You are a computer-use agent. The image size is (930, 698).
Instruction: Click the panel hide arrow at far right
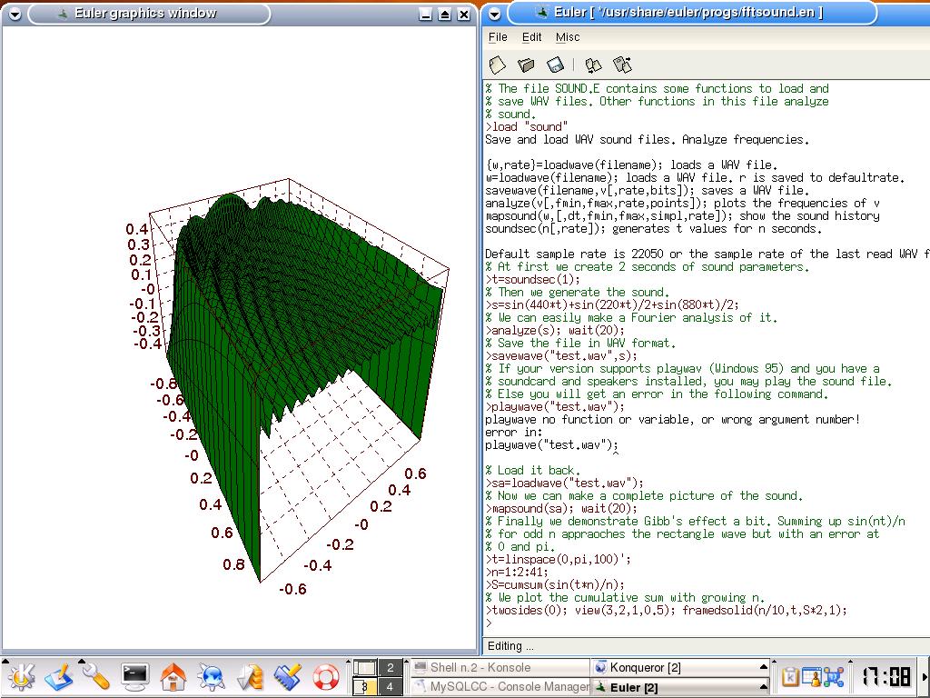[925, 676]
